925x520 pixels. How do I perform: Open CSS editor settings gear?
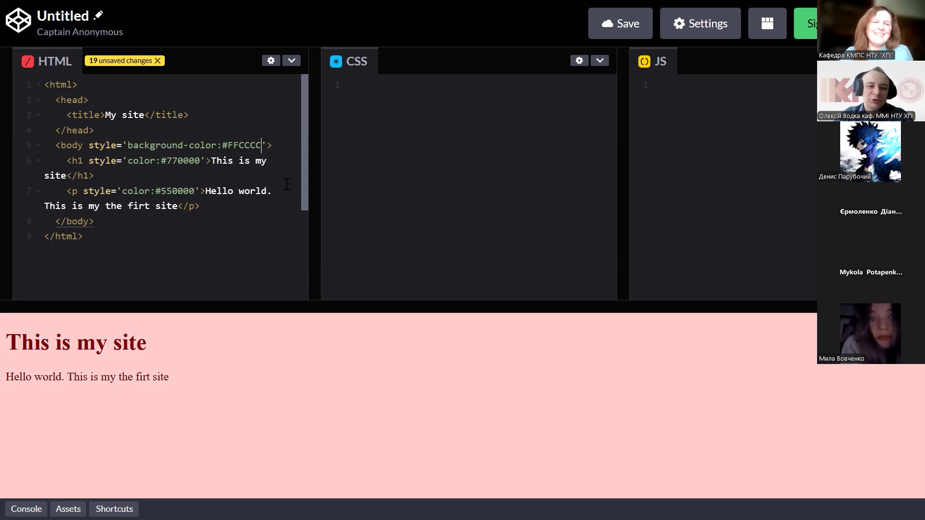(x=579, y=60)
